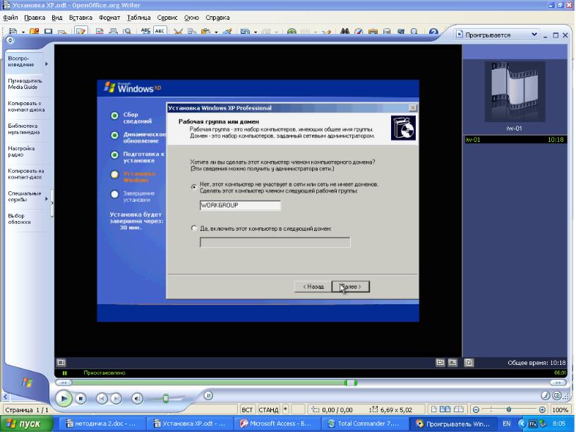The image size is (576, 432).
Task: Open the Сервис menu in Writer
Action: [167, 18]
